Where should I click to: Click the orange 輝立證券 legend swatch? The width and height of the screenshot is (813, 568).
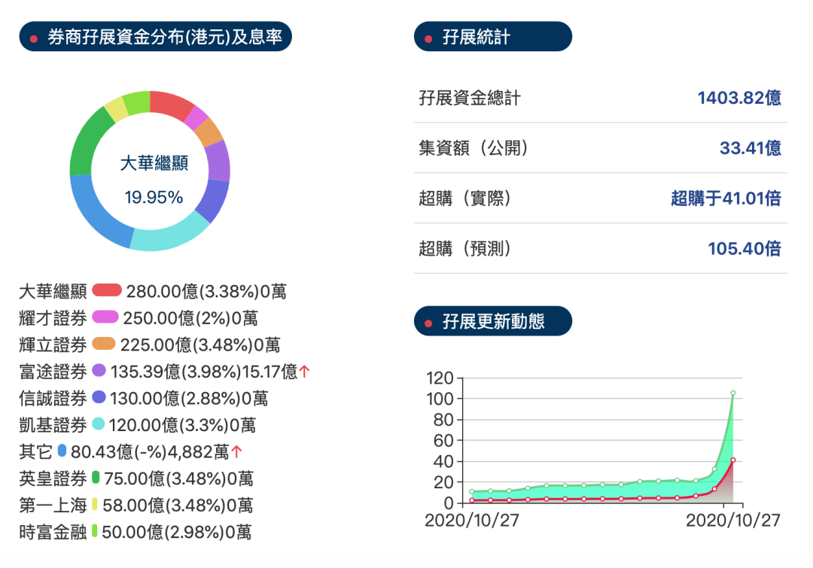(104, 345)
